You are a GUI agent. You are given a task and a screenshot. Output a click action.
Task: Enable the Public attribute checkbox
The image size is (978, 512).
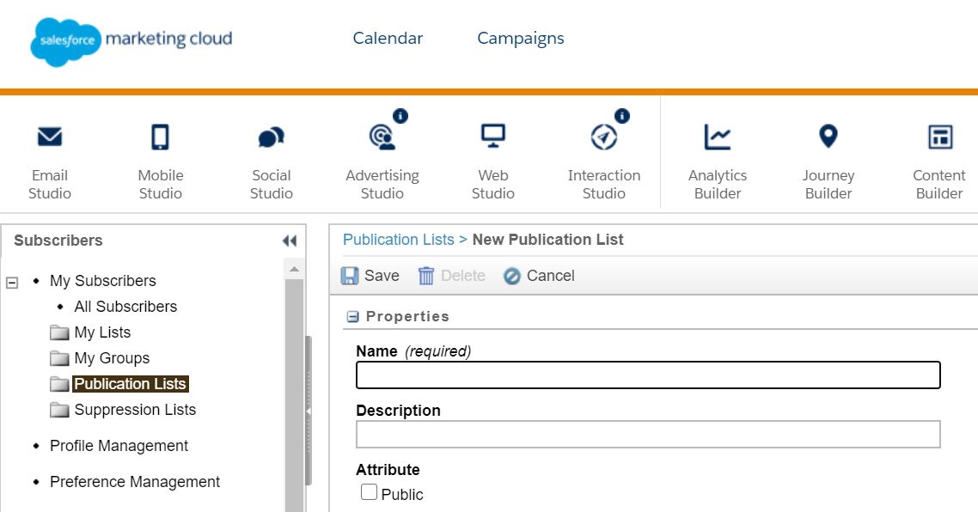pos(370,492)
